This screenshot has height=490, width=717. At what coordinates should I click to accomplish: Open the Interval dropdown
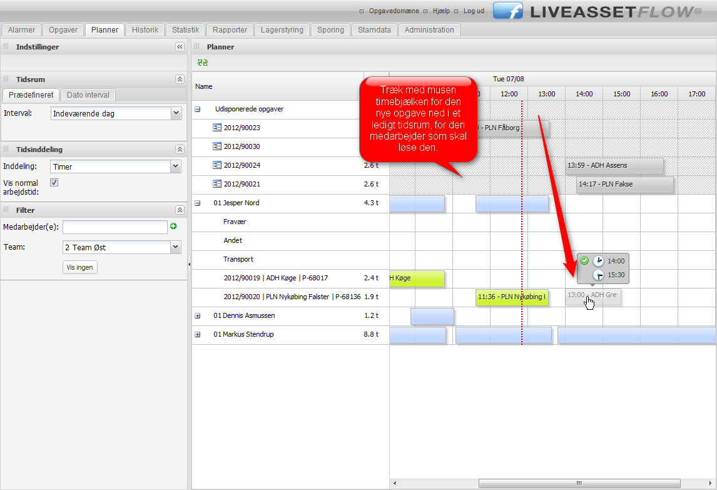pos(175,113)
